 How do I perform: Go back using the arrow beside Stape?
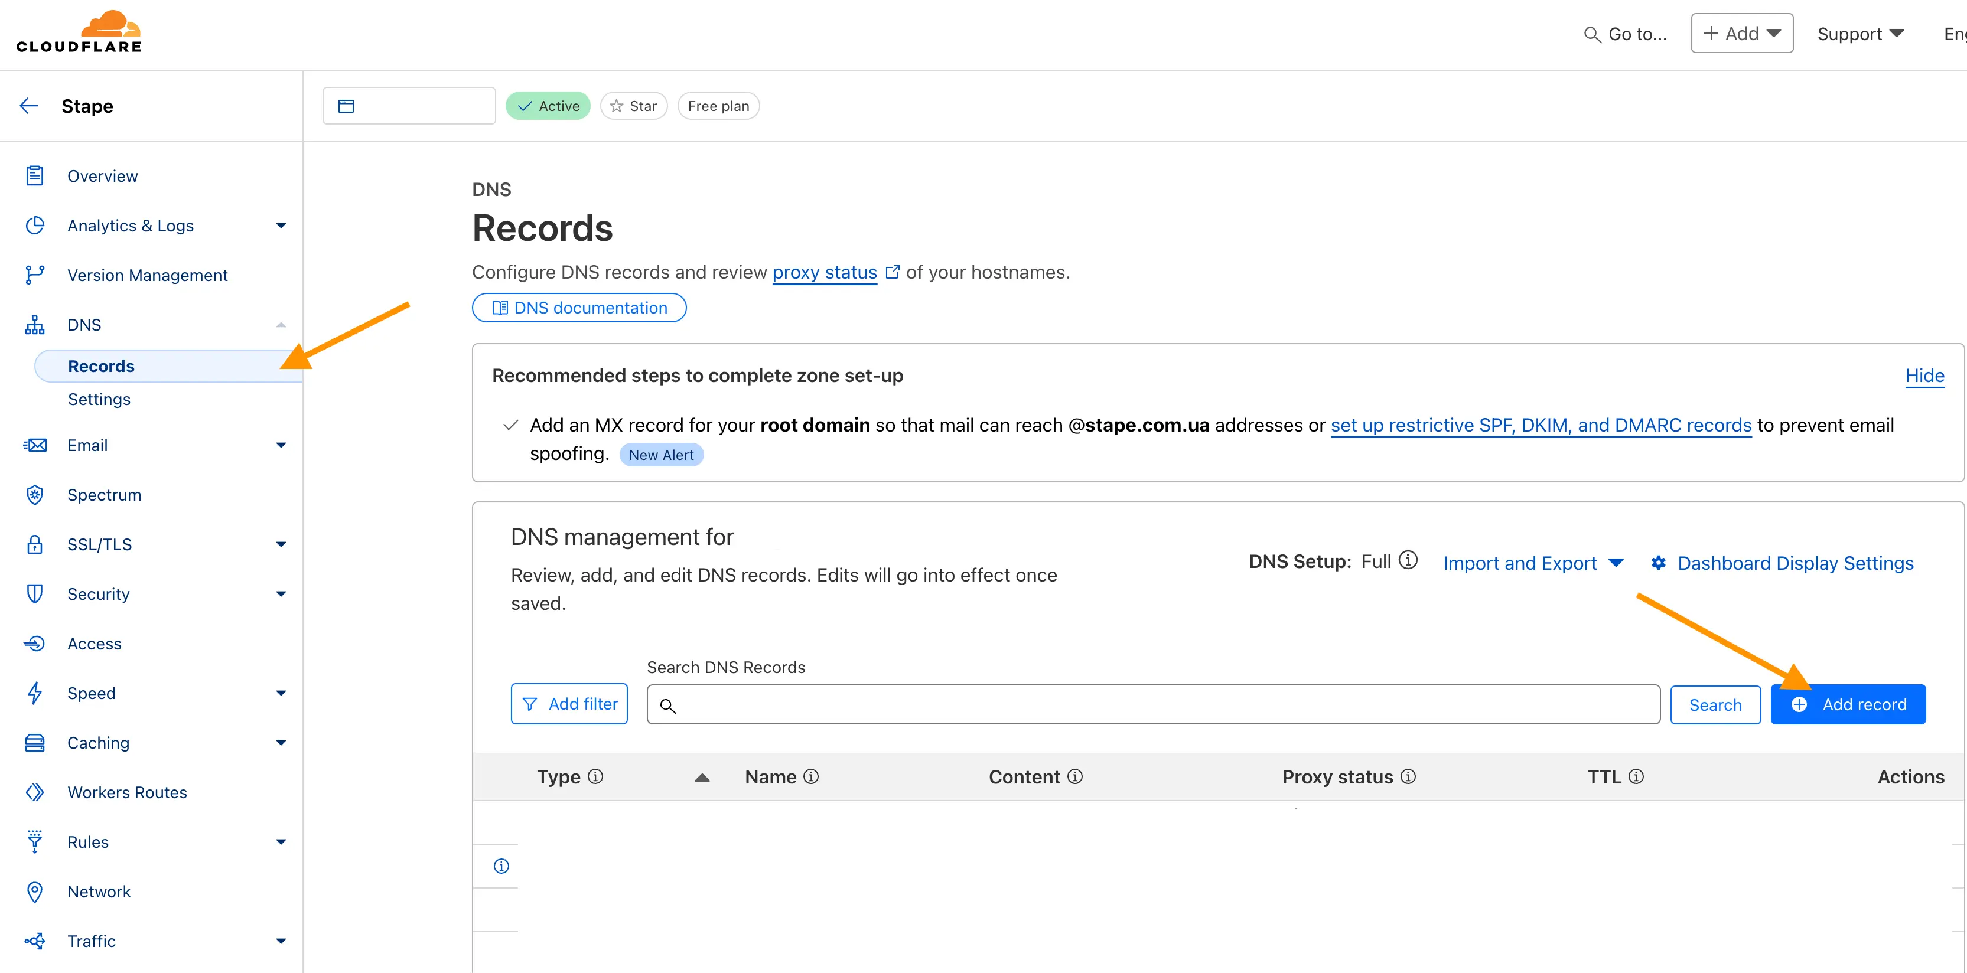pos(29,106)
